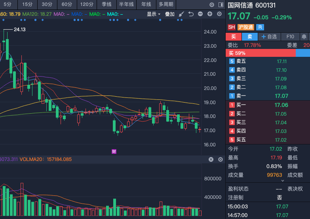Screen dimensions: 310x219
Task: Open volume indicator settings gear
Action: [221, 159]
